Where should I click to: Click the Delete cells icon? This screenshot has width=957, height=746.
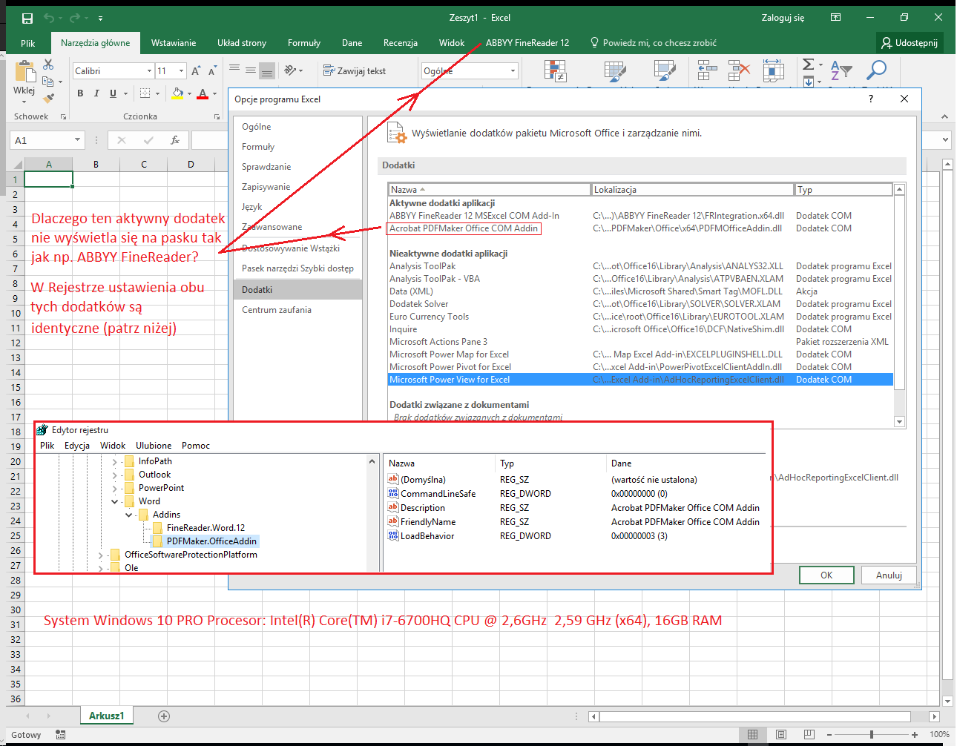[739, 71]
